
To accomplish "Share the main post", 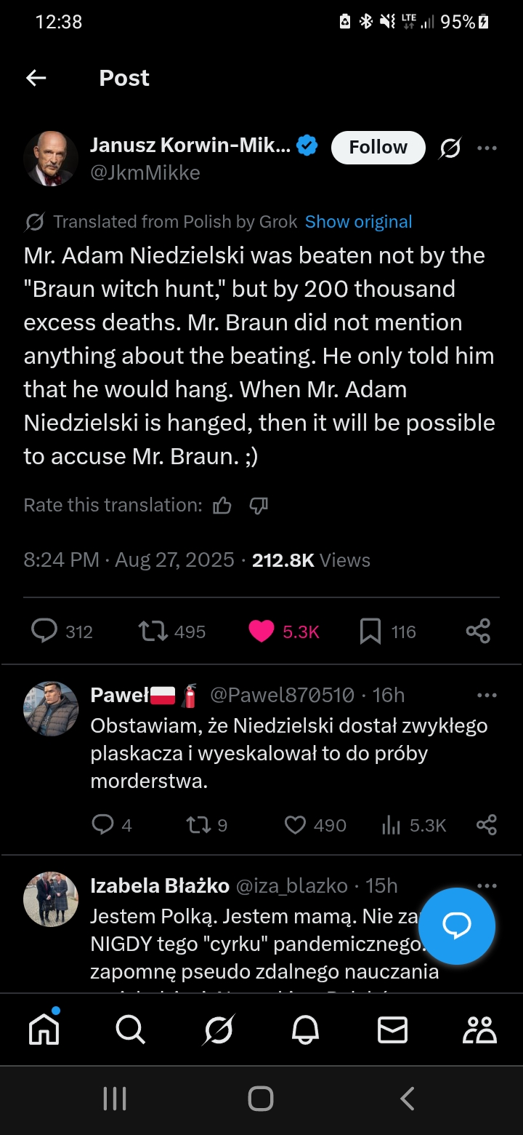I will point(478,631).
